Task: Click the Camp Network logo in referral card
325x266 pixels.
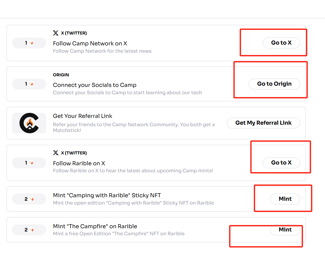Action: (x=29, y=123)
